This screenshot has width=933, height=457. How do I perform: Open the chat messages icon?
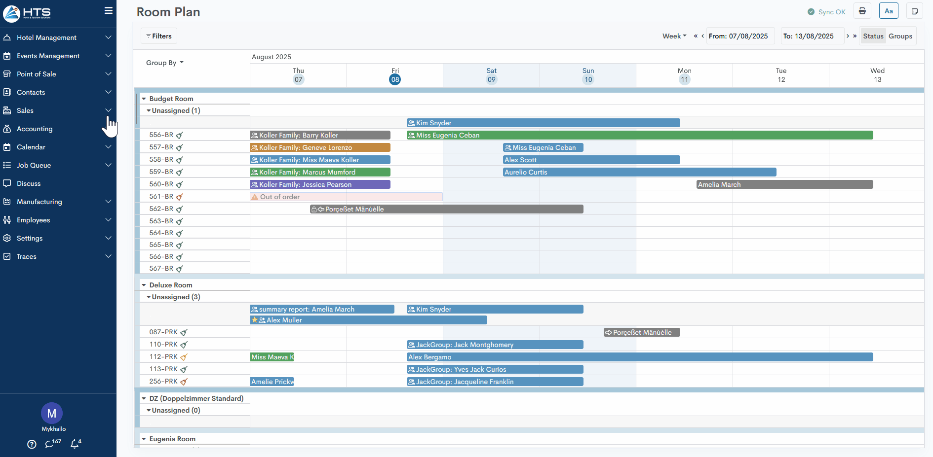click(49, 444)
